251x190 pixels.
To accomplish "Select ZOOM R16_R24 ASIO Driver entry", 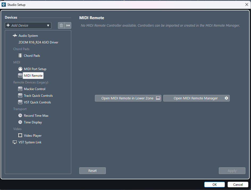I will point(38,42).
